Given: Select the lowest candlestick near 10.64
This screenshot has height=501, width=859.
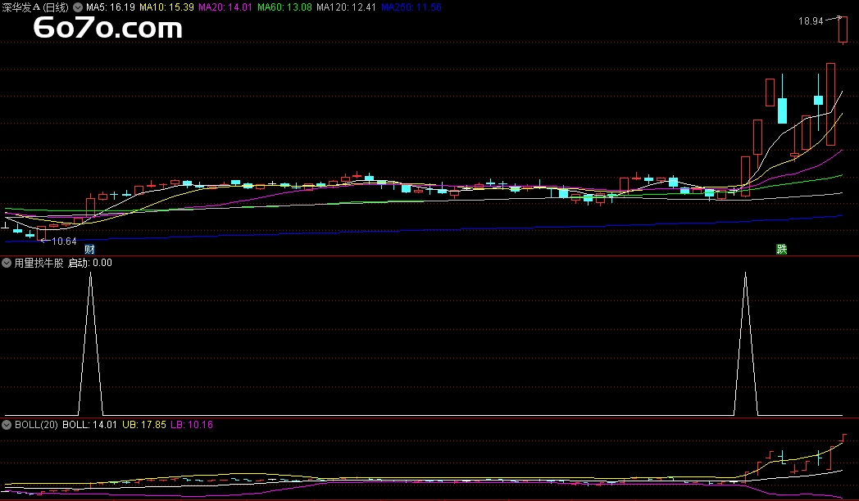Looking at the screenshot, I should pyautogui.click(x=41, y=233).
